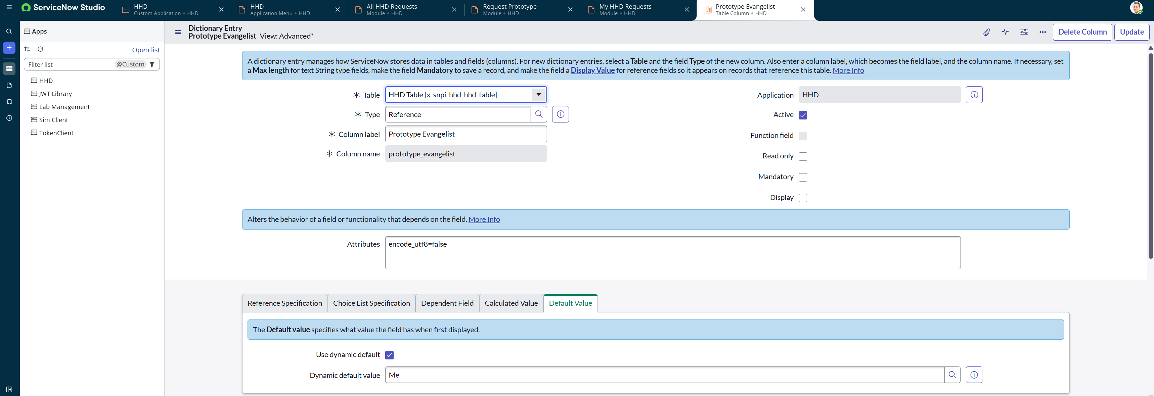
Task: Click the Type field info icon
Action: click(x=561, y=114)
